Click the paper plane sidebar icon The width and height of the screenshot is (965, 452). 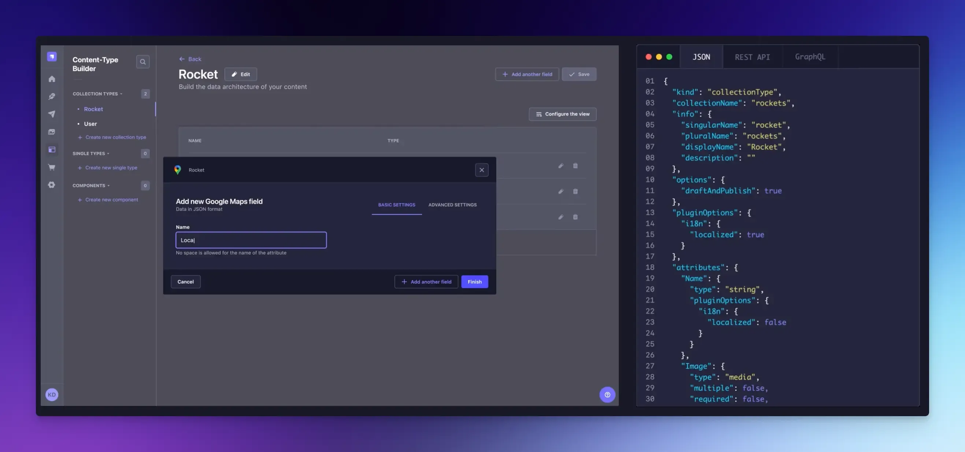pos(52,114)
